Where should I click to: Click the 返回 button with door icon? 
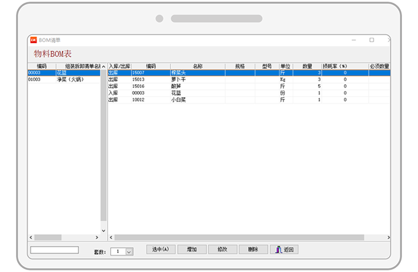(285, 250)
